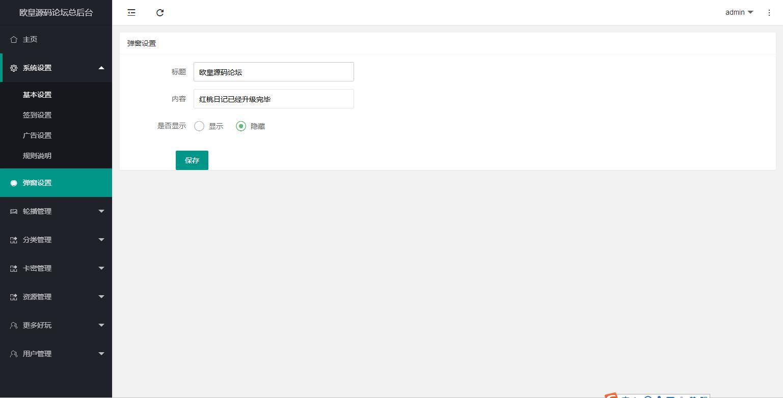Click the sidebar collapse icon in top bar
Viewport: 783px width, 398px height.
point(131,13)
